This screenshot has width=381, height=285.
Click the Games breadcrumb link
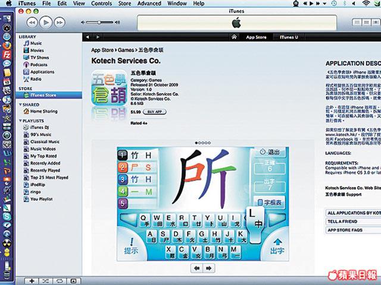click(126, 50)
